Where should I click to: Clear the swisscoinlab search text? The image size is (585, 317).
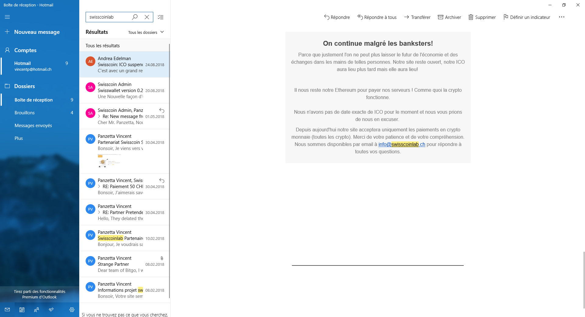coord(147,17)
